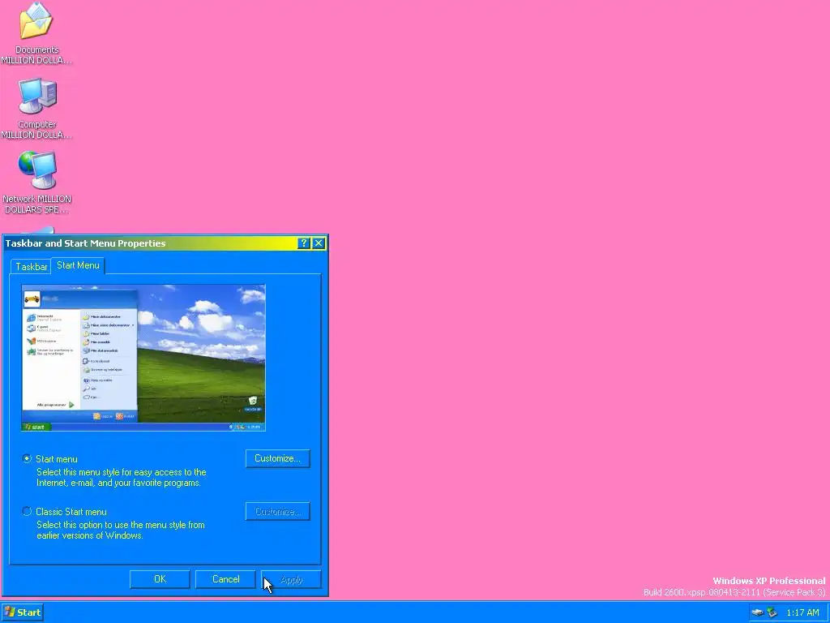This screenshot has height=623, width=830.
Task: Click the 1:17 AM taskbar clock
Action: (802, 613)
